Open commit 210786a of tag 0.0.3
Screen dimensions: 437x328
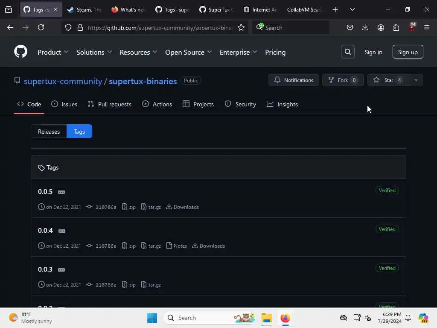[101, 285]
